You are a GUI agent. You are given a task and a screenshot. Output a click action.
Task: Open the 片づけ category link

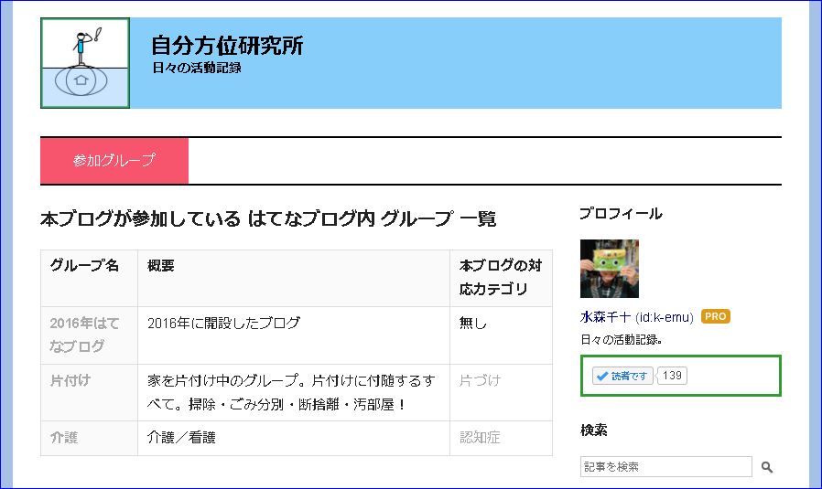(x=480, y=380)
